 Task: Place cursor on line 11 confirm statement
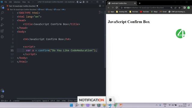61,50
